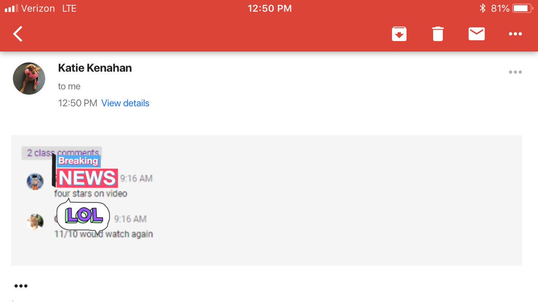Image resolution: width=538 pixels, height=302 pixels.
Task: Show trimmed content via bottom ellipsis
Action: [21, 286]
